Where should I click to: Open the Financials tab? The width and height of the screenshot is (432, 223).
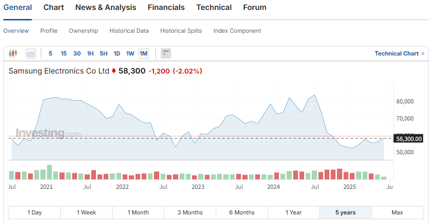[166, 8]
